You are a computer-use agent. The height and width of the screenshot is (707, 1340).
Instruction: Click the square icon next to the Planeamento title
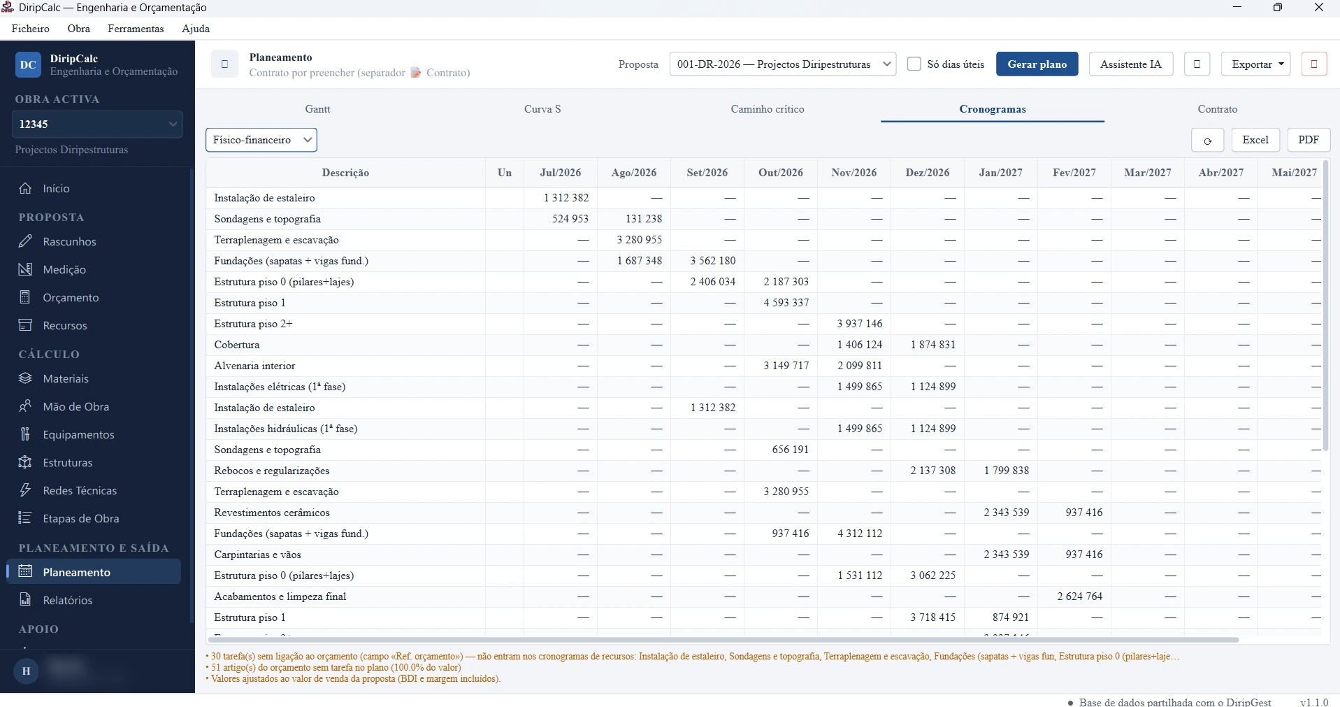224,64
